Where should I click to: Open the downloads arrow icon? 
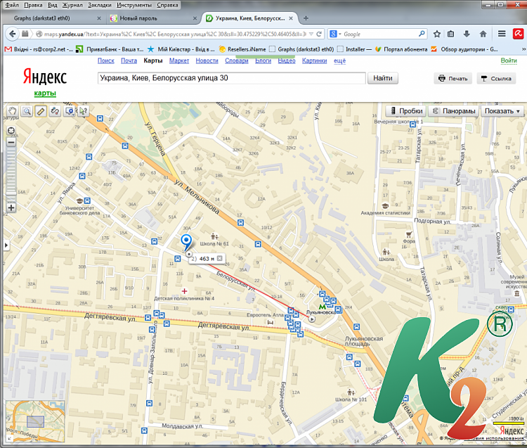467,34
